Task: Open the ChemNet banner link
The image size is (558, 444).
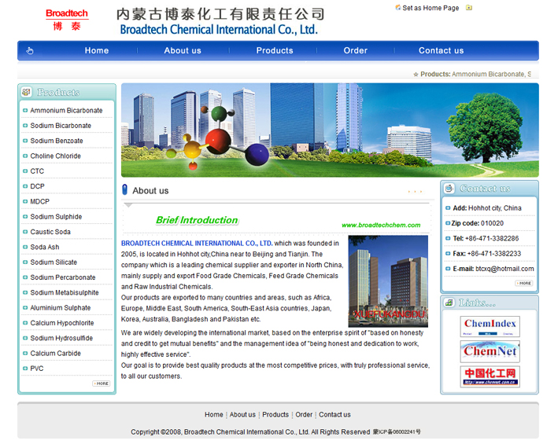Action: (490, 351)
